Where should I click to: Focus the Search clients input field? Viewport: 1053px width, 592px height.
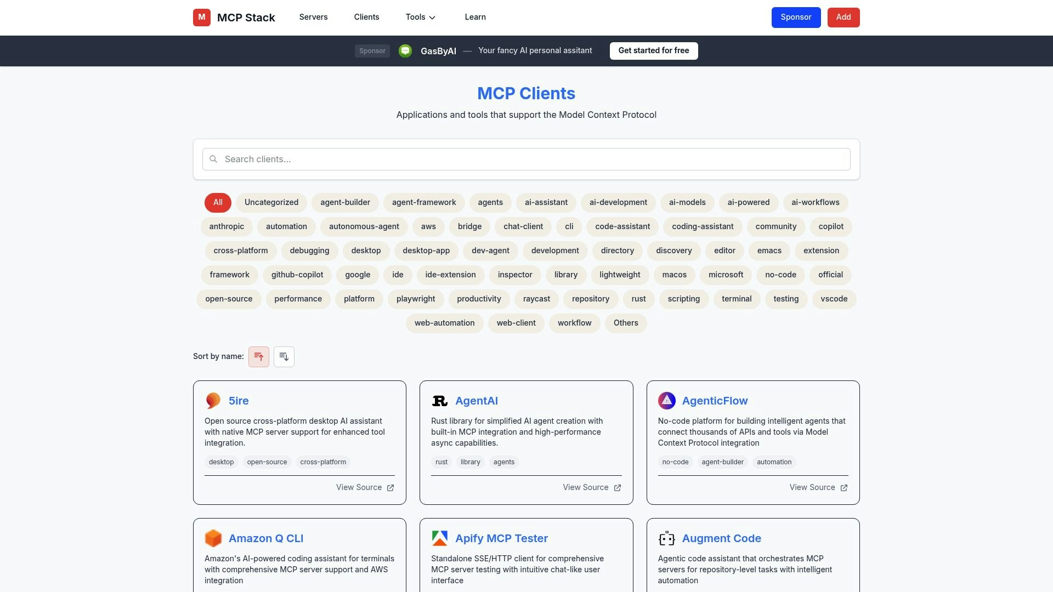[x=526, y=159]
